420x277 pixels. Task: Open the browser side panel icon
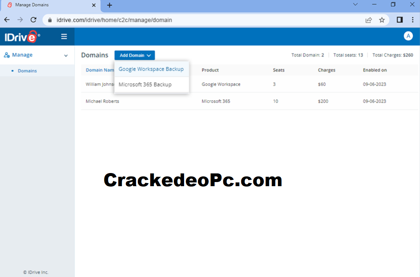point(400,20)
